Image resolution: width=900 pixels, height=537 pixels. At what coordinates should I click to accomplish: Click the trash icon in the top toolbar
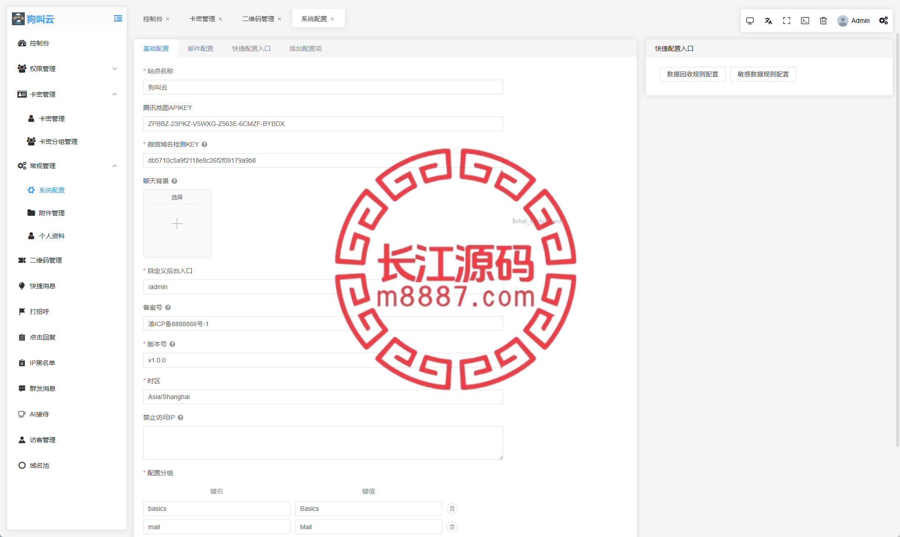823,21
